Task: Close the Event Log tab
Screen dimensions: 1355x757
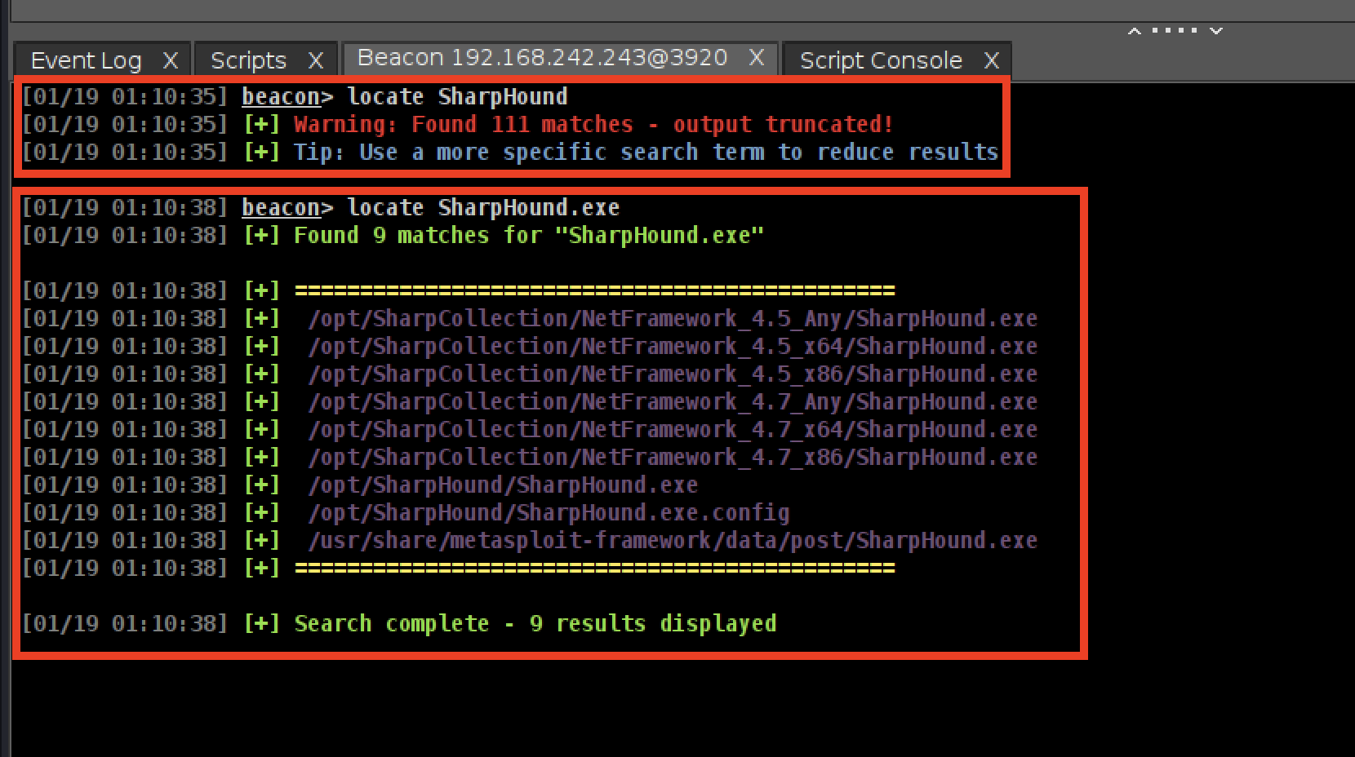Action: click(171, 60)
